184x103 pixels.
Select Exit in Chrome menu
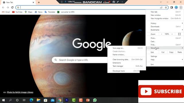coord(165,64)
